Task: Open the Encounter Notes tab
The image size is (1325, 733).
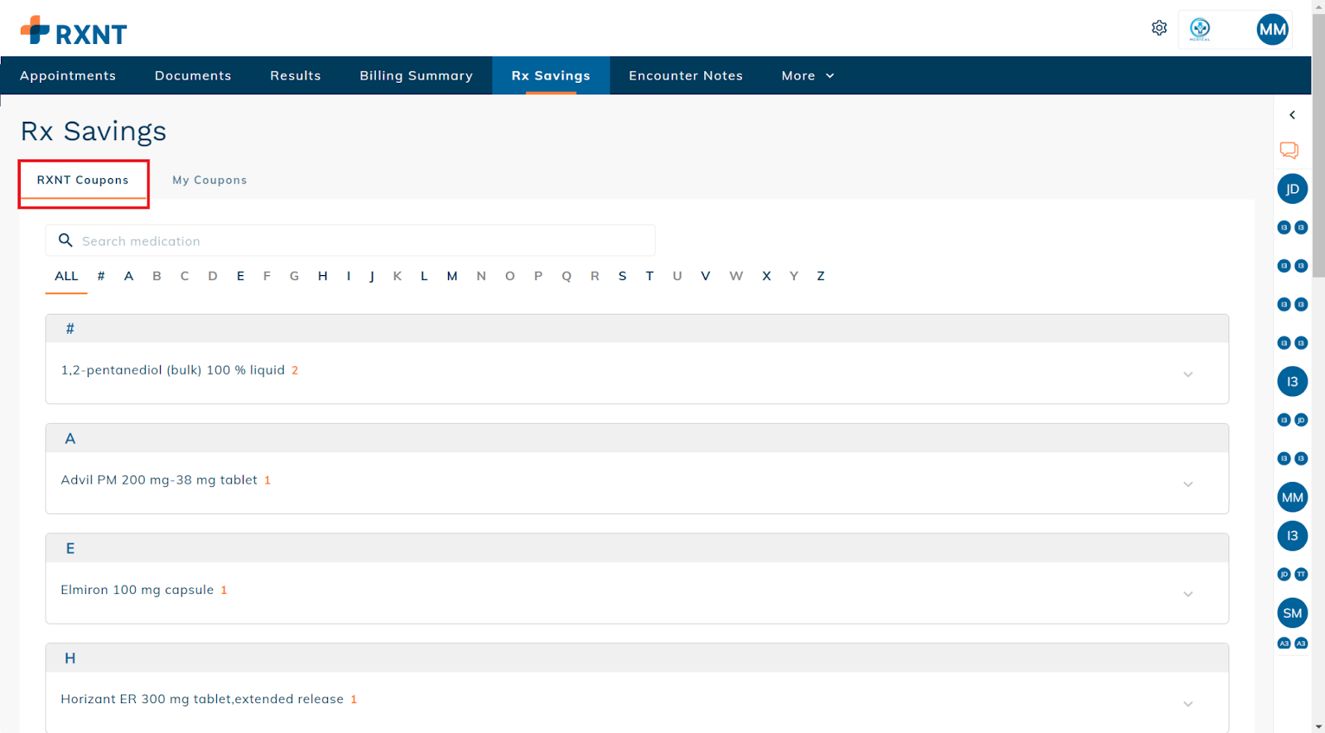Action: [686, 75]
